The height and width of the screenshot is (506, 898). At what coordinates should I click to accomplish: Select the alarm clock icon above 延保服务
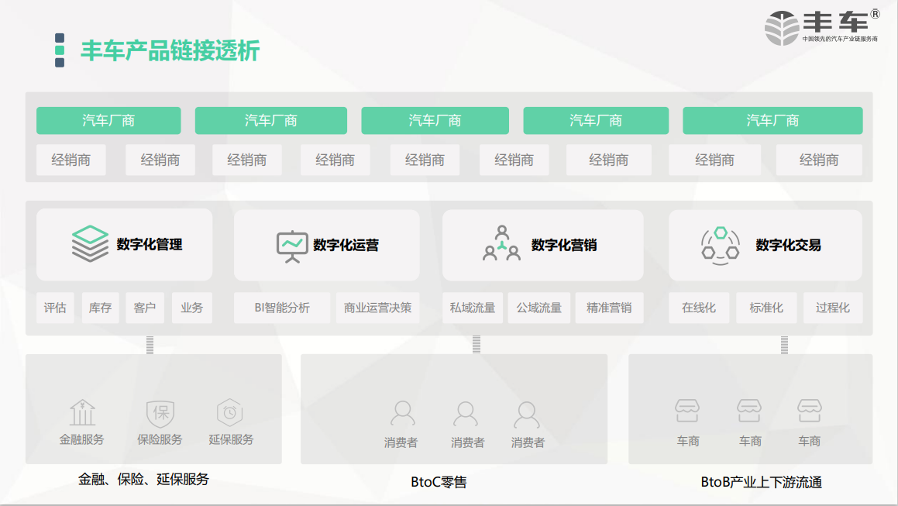pyautogui.click(x=230, y=412)
